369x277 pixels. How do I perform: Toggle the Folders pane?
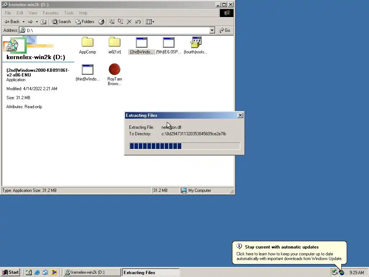click(85, 22)
